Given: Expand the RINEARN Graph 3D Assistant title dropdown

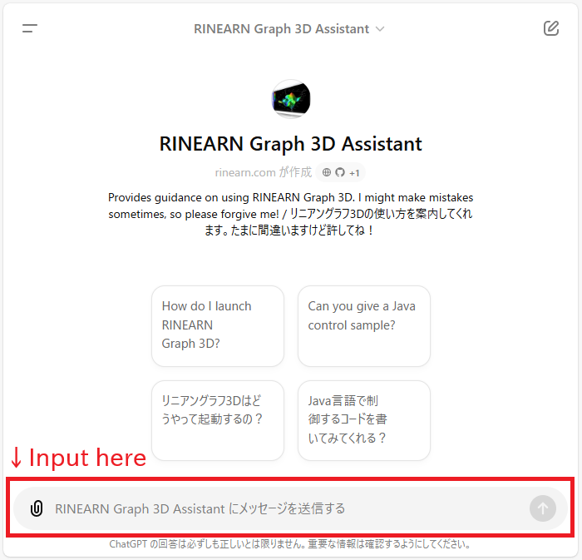Looking at the screenshot, I should click(x=289, y=29).
